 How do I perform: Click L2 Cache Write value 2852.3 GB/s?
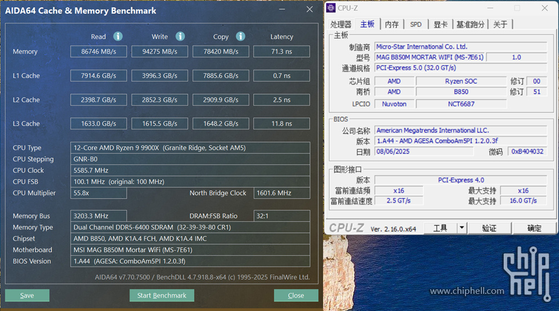tap(160, 100)
